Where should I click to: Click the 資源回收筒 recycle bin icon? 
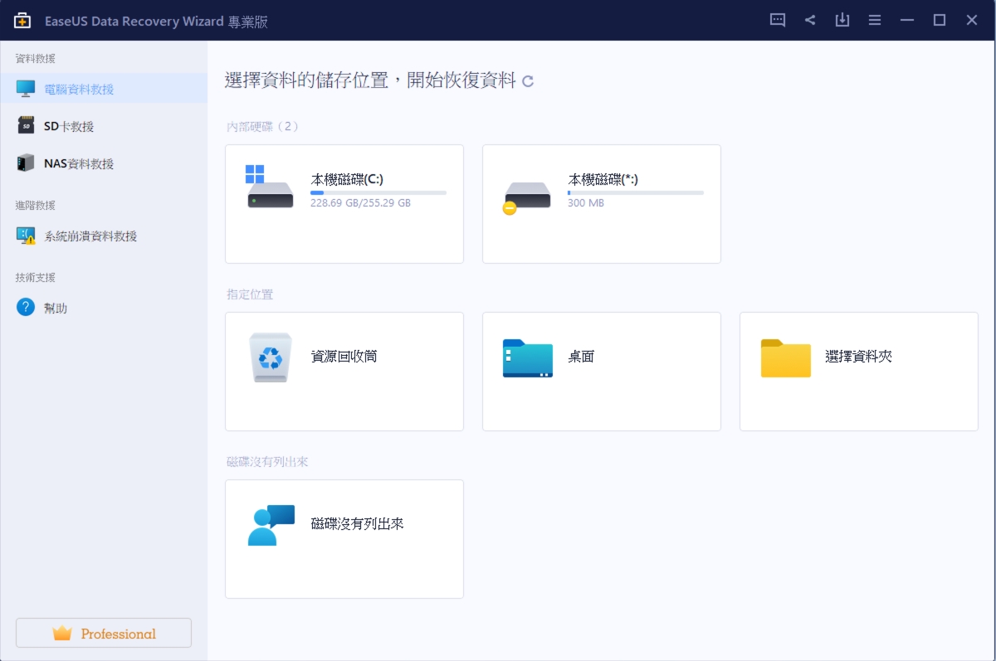tap(271, 357)
